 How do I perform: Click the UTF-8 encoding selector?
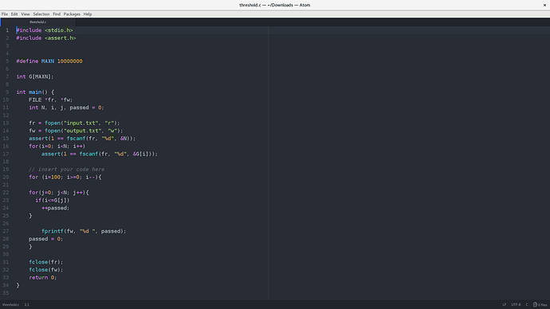pyautogui.click(x=516, y=304)
